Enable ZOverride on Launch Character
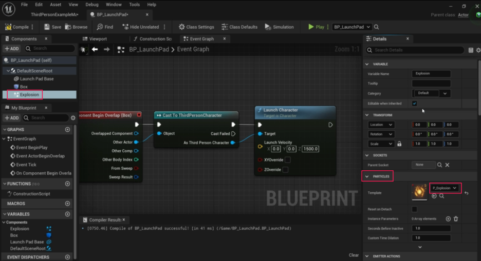 point(285,170)
